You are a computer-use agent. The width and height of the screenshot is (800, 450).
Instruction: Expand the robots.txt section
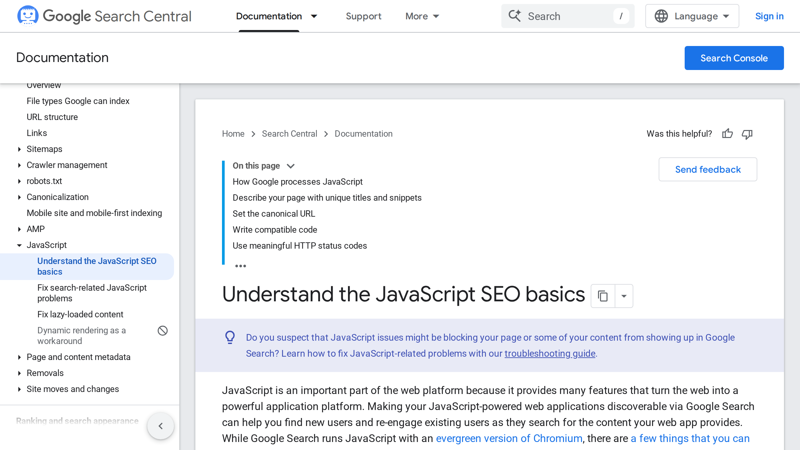19,181
